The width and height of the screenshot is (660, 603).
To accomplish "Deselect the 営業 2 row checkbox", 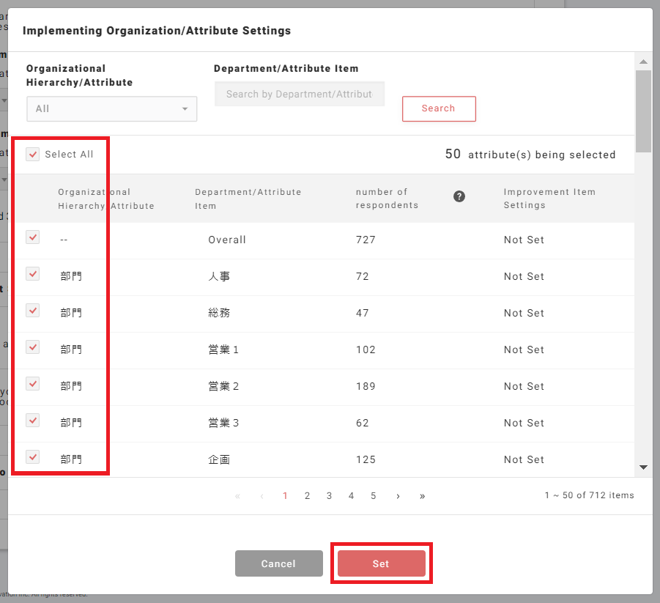I will coord(33,384).
